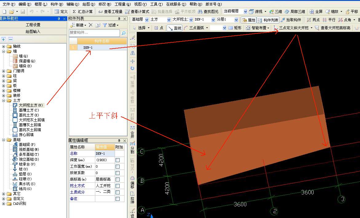Select 三点画弧 three-point arc tool
The width and height of the screenshot is (360, 218).
tap(194, 28)
